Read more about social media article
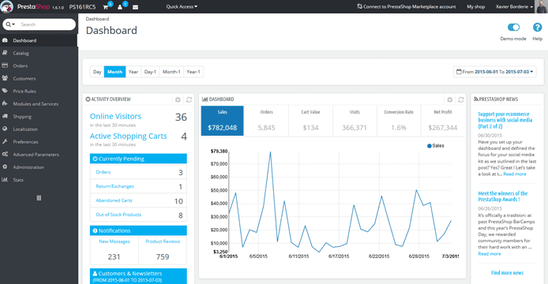This screenshot has height=284, width=548. 515,174
